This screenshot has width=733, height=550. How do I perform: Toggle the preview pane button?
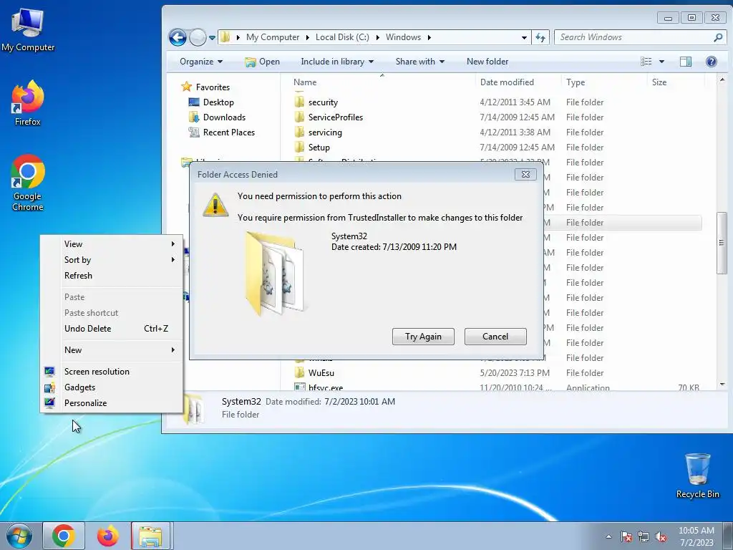click(x=685, y=62)
